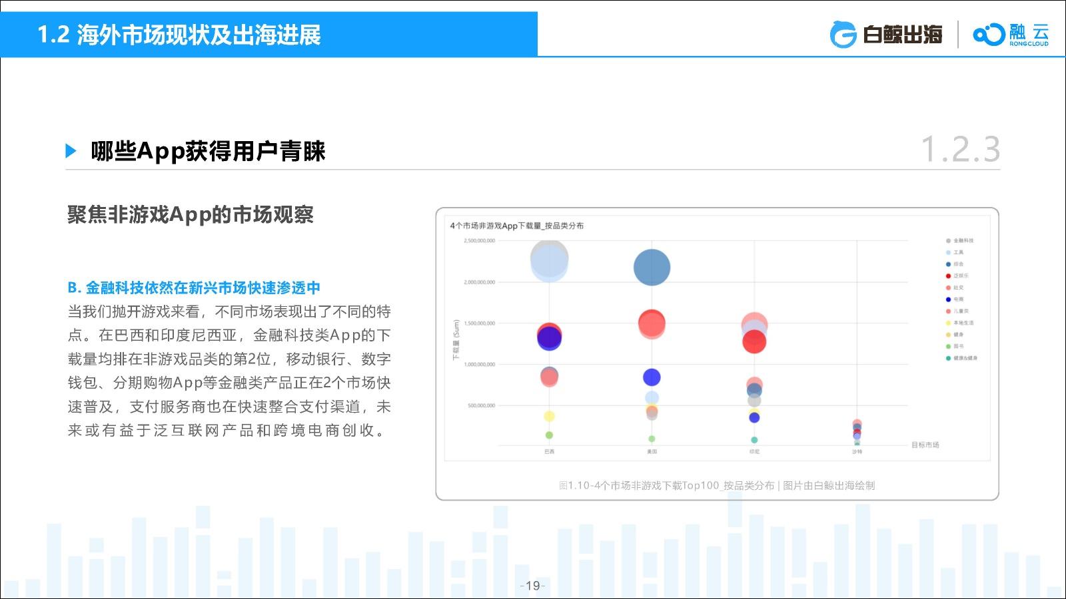Click the blue triangle bullet beside 哪些App获得用户青睐
Screen dimensions: 1066x599
click(x=71, y=151)
